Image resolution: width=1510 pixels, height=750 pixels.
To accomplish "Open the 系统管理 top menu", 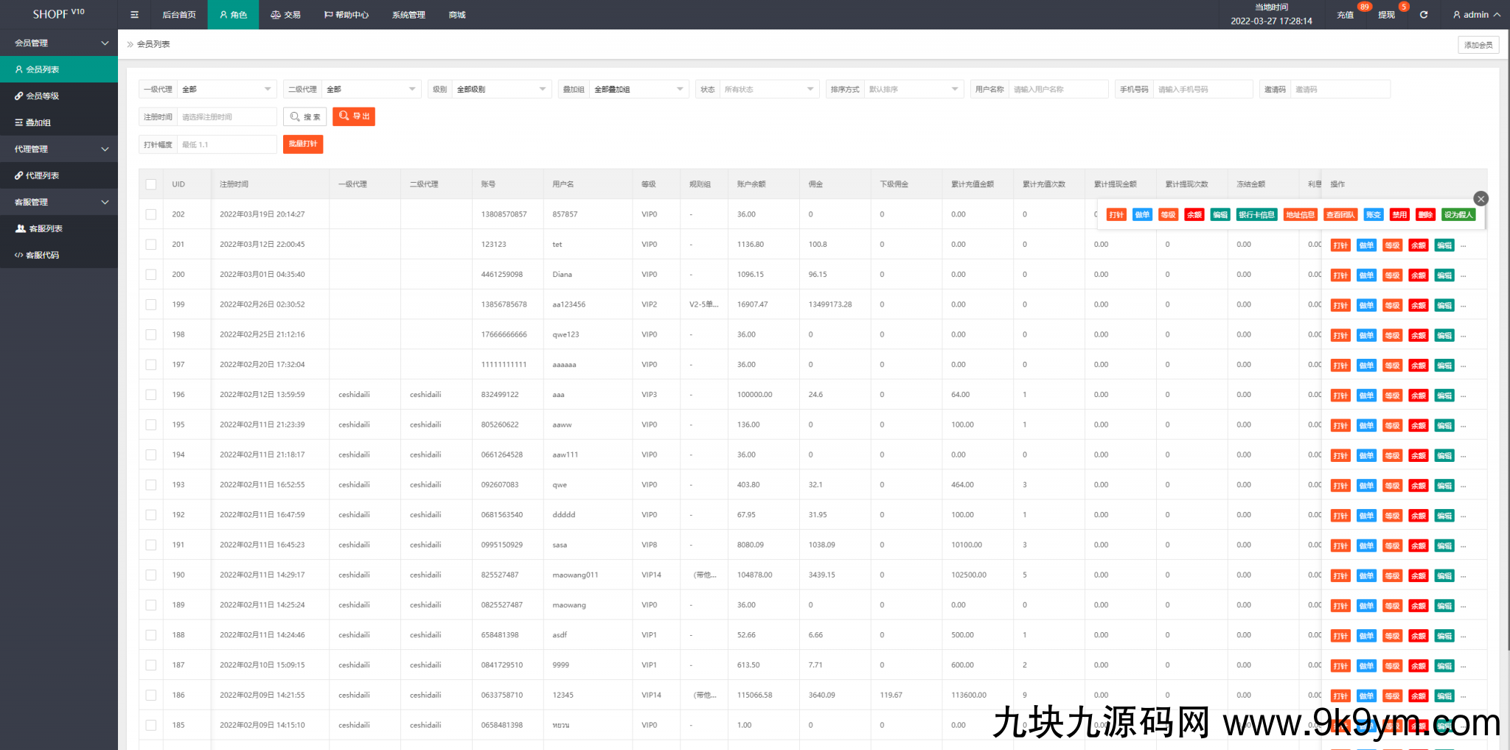I will click(x=408, y=15).
